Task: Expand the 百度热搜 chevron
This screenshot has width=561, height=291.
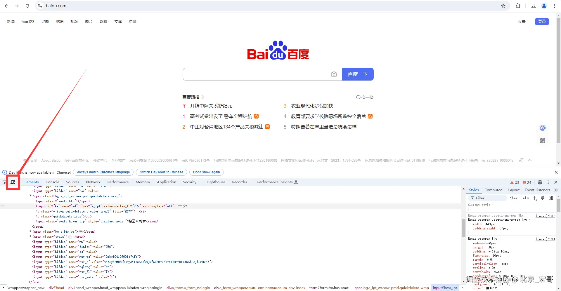Action: tap(203, 97)
